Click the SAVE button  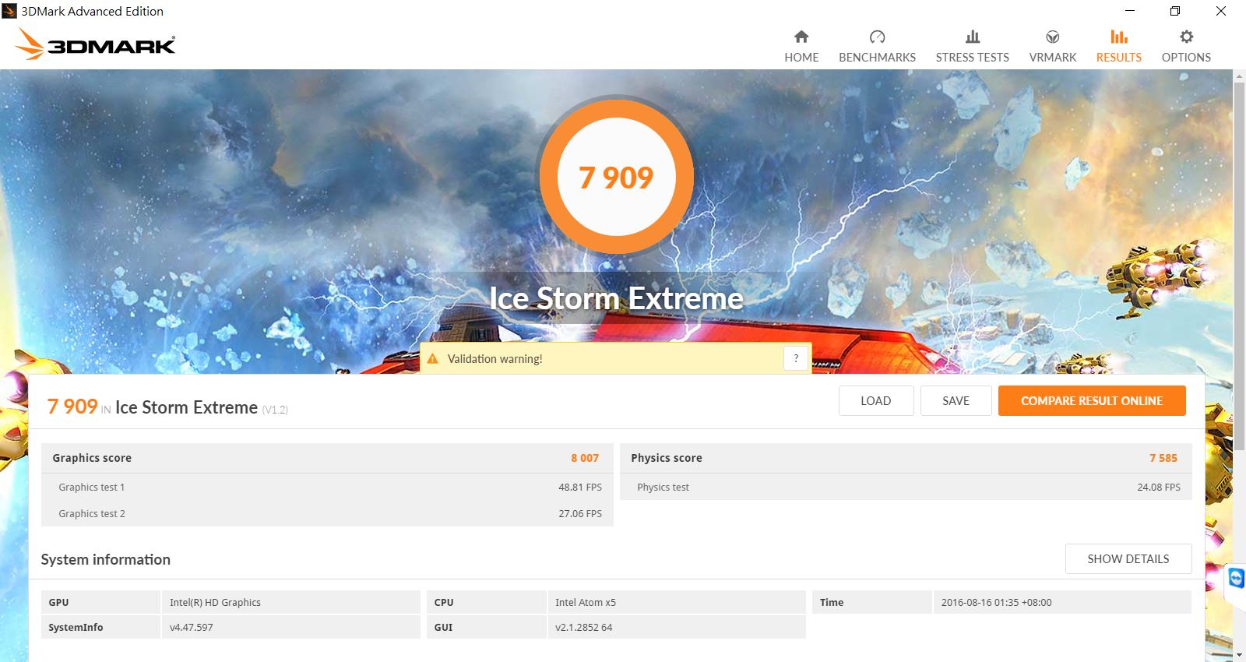[956, 400]
